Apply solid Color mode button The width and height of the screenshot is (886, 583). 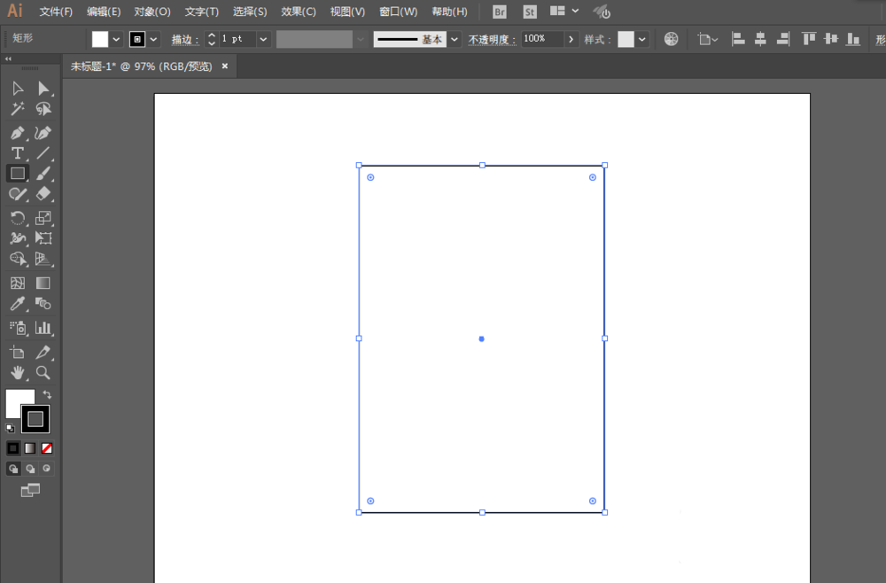tap(13, 448)
